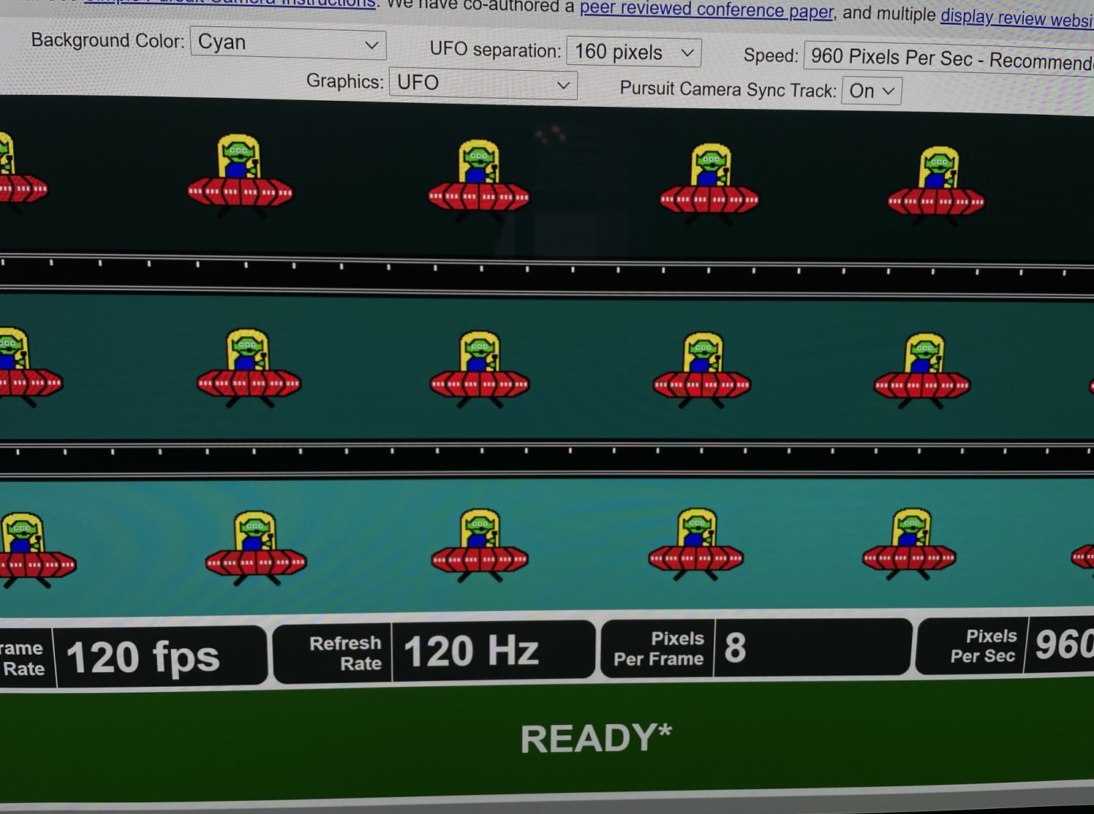Change the Pursuit Camera Sync Track dropdown
Viewport: 1094px width, 814px height.
point(872,91)
